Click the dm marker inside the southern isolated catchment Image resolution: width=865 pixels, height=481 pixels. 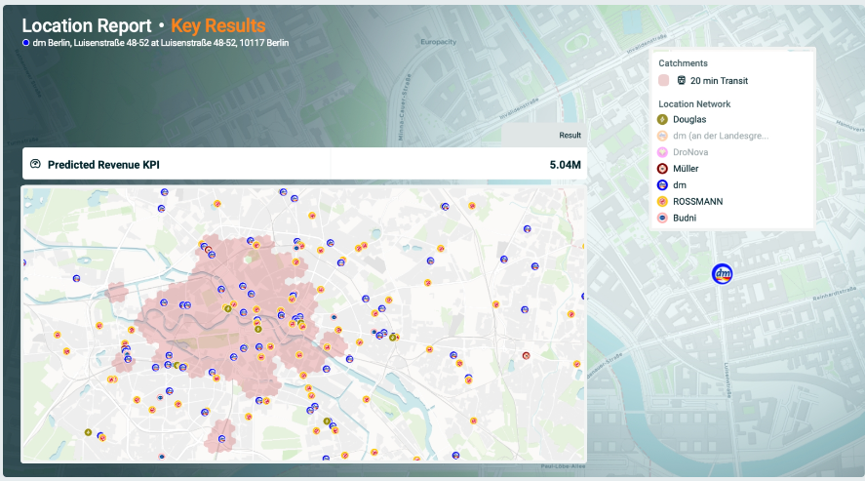pyautogui.click(x=221, y=439)
